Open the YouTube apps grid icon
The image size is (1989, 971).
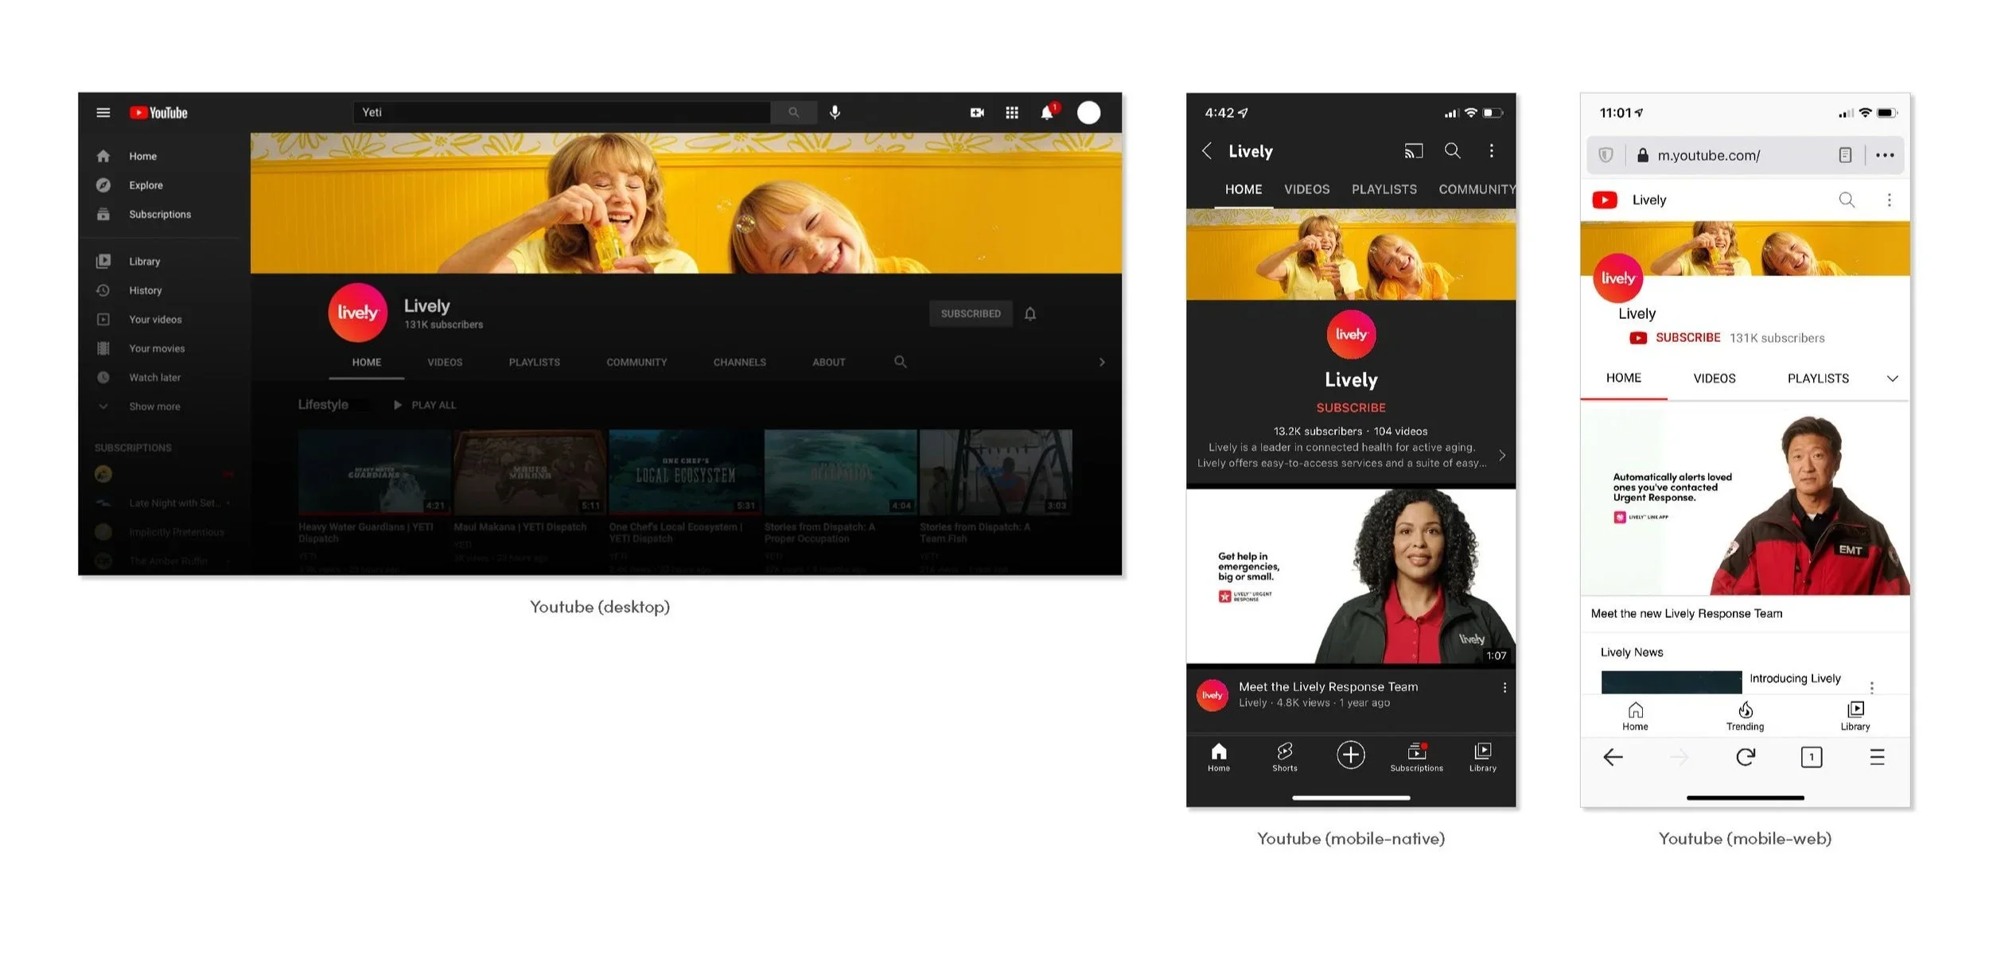coord(1012,113)
